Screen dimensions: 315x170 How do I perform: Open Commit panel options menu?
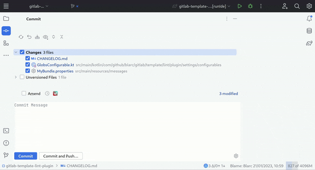point(227,19)
